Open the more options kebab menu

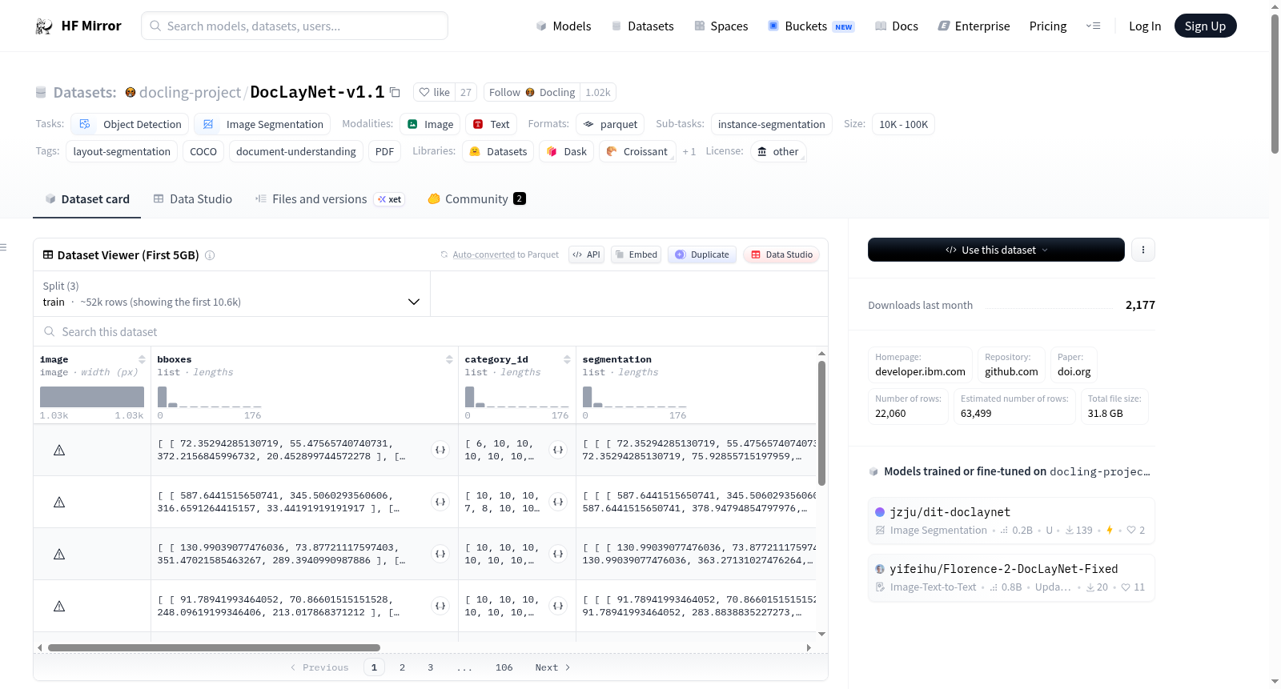click(1142, 250)
